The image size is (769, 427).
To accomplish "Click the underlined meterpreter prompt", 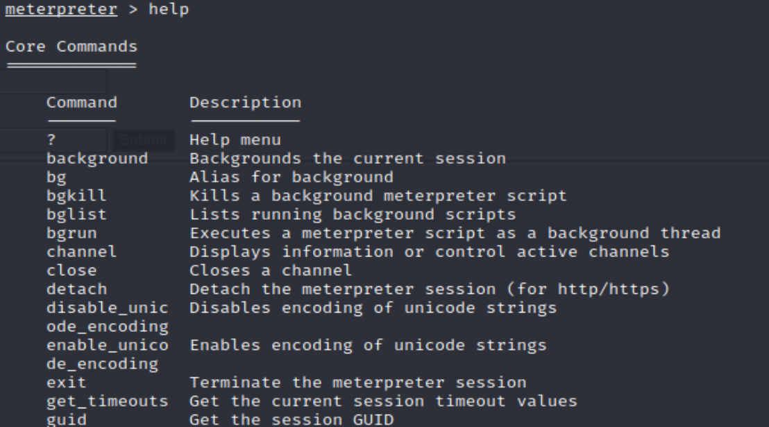I will (61, 9).
